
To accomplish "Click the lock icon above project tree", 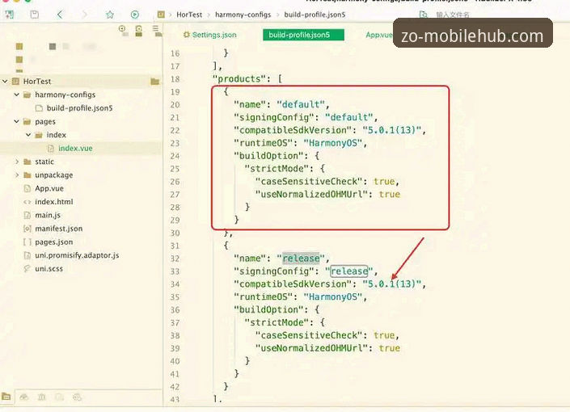I will pos(139,31).
